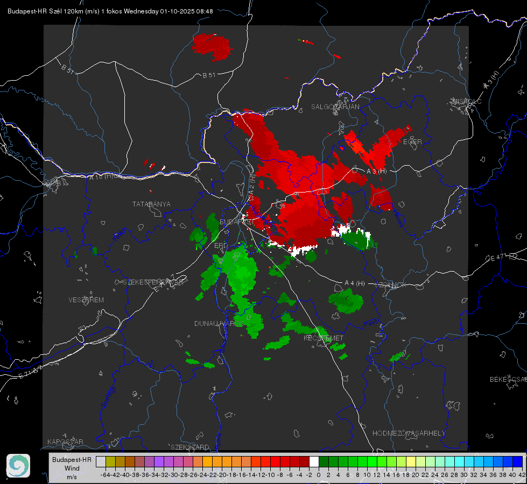Image resolution: width=527 pixels, height=484 pixels.
Task: Pick the yellow legend swatch between 18 and 20
Action: pos(411,461)
